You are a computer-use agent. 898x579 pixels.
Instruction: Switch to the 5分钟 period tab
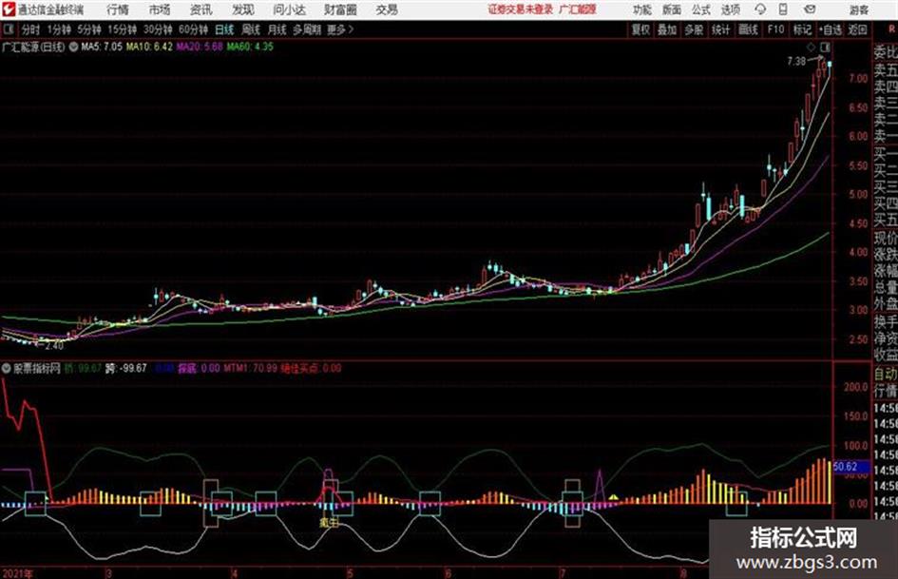click(x=88, y=29)
